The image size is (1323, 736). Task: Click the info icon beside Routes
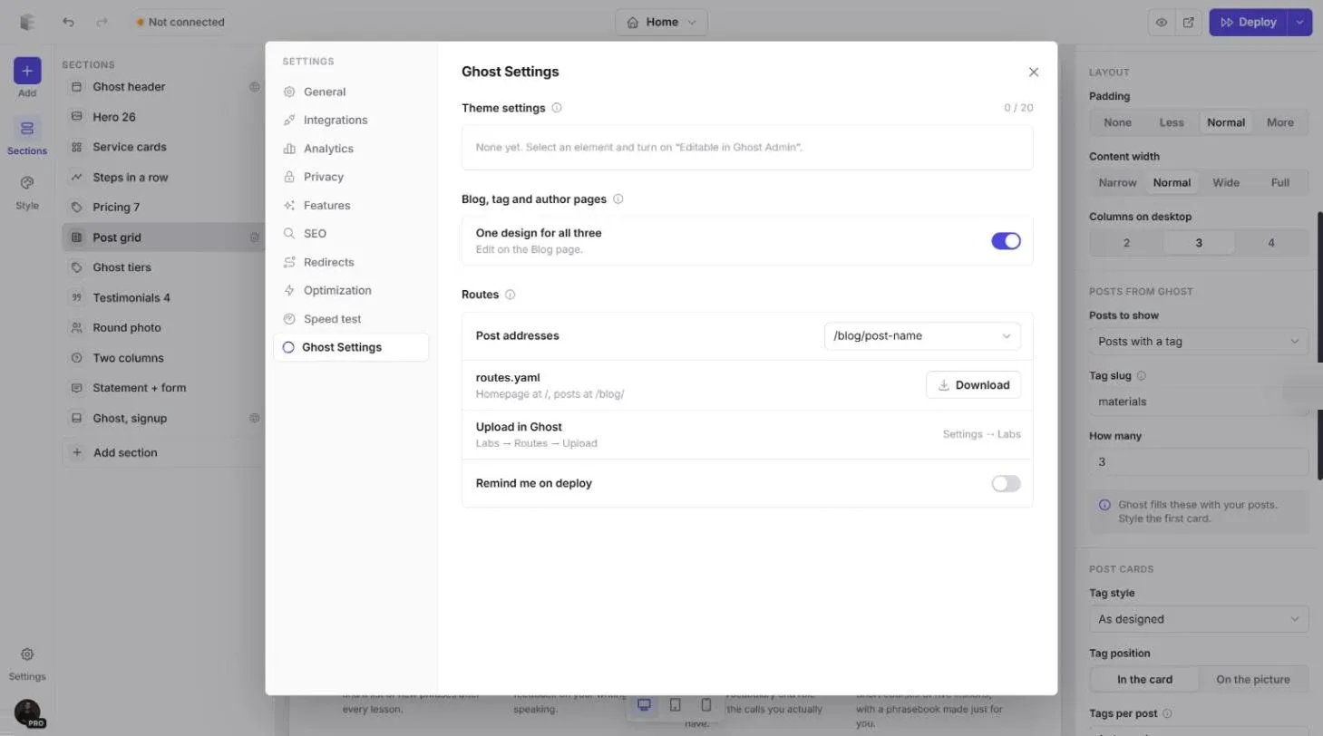[x=510, y=295]
